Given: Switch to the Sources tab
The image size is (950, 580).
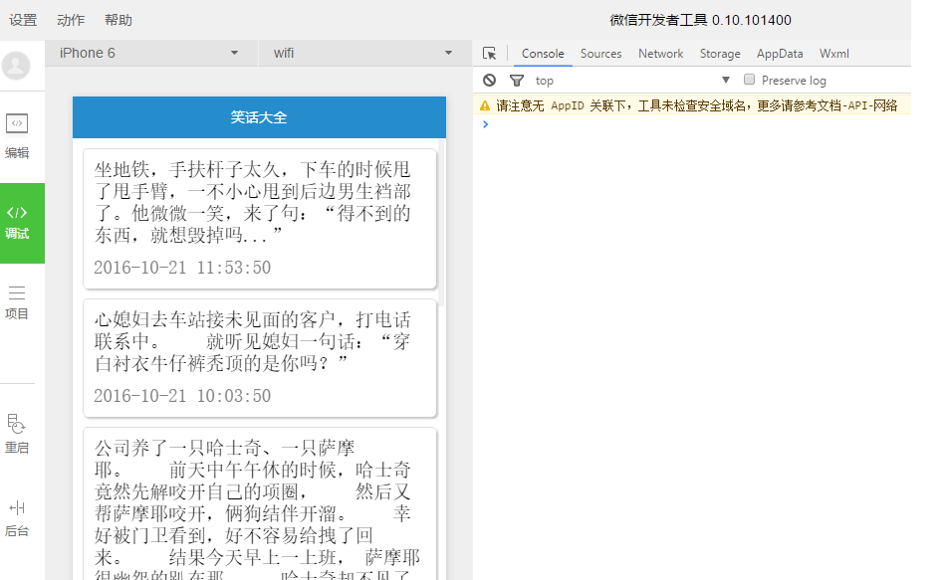Looking at the screenshot, I should 601,54.
